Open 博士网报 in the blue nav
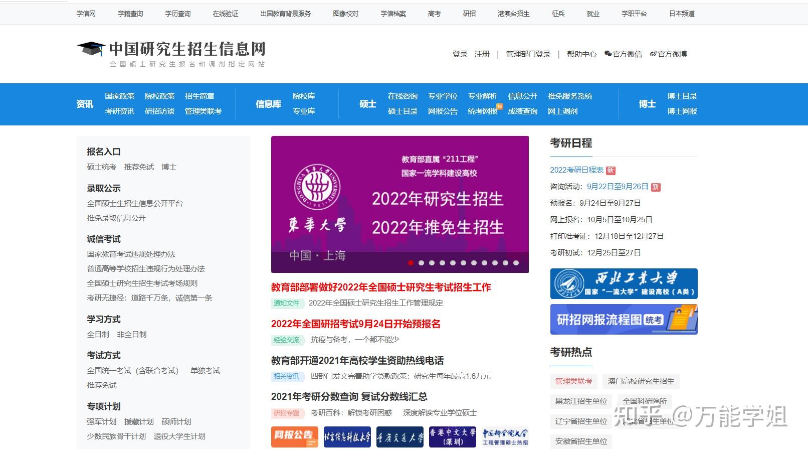808x449 pixels. tap(682, 111)
